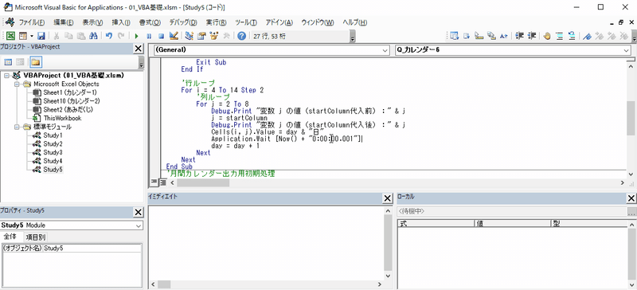Click the Quick Info icon
Viewport: 637px width, 290px height.
tap(479, 36)
